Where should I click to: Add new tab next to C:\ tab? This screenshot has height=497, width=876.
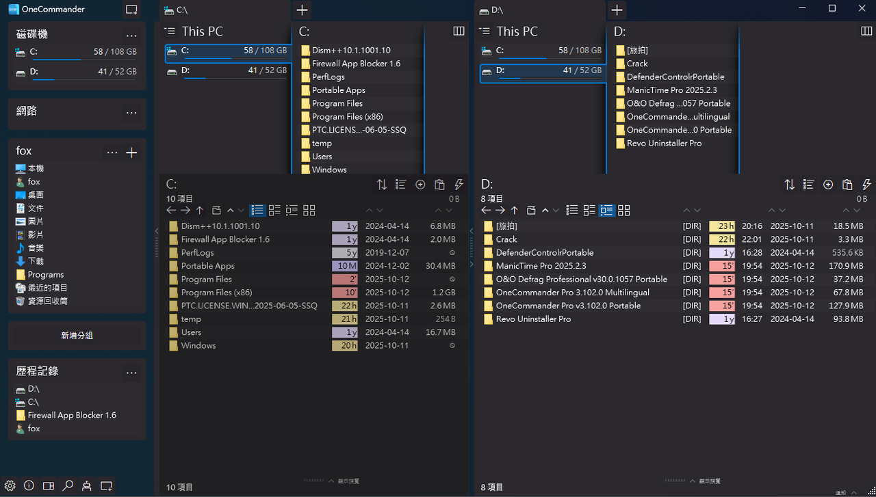click(x=302, y=10)
